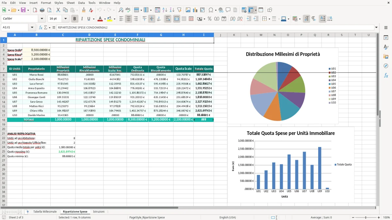Click PageStyle_Ripartizione Spese in status bar
Viewport: 392px width, 220px height.
click(147, 217)
